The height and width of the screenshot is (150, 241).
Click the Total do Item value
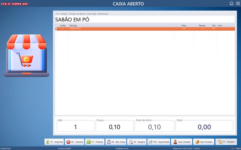[x=154, y=127]
